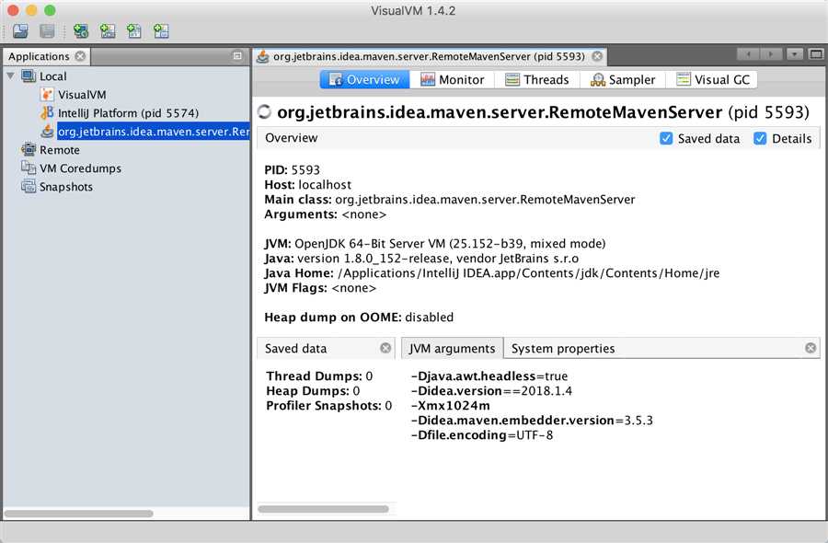The image size is (828, 543).
Task: Close the Saved data section
Action: pyautogui.click(x=385, y=348)
